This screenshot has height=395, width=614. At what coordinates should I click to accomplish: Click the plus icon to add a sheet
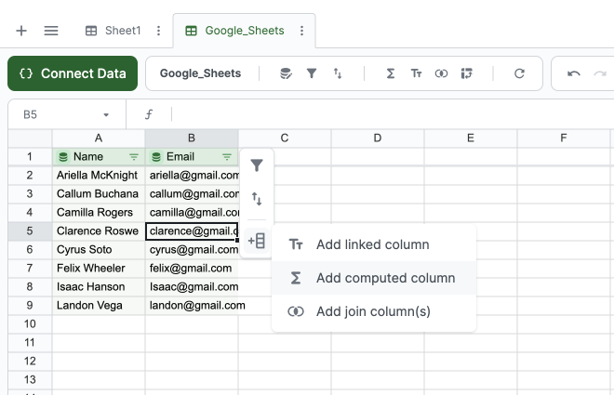click(21, 31)
